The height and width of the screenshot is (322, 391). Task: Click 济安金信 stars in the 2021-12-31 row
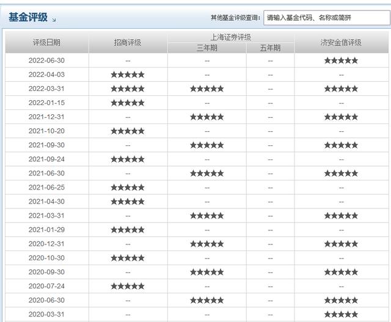pyautogui.click(x=341, y=117)
